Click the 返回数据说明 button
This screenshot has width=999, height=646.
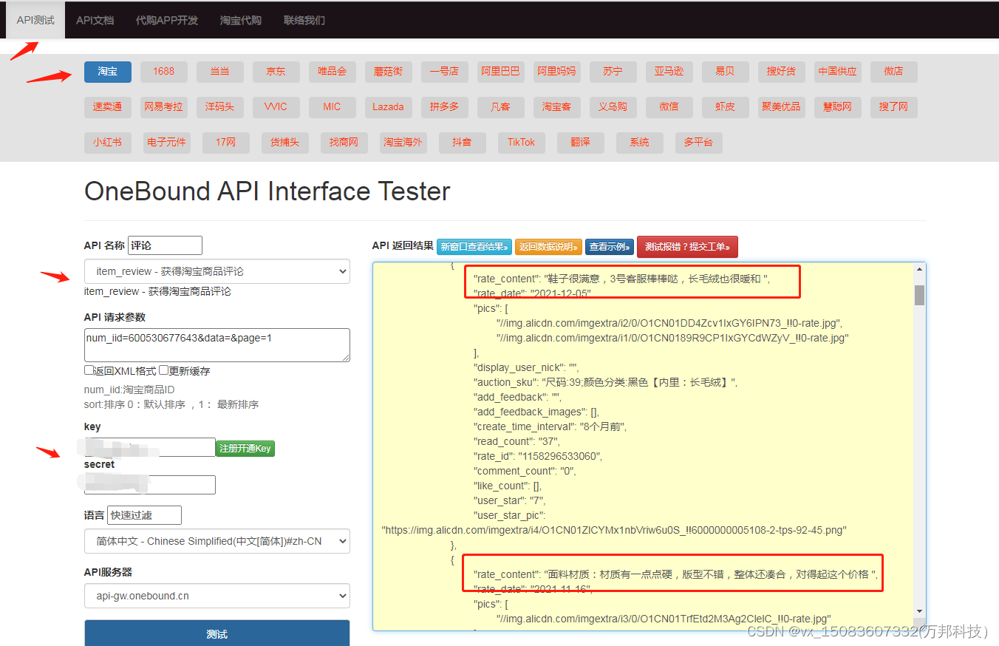548,247
